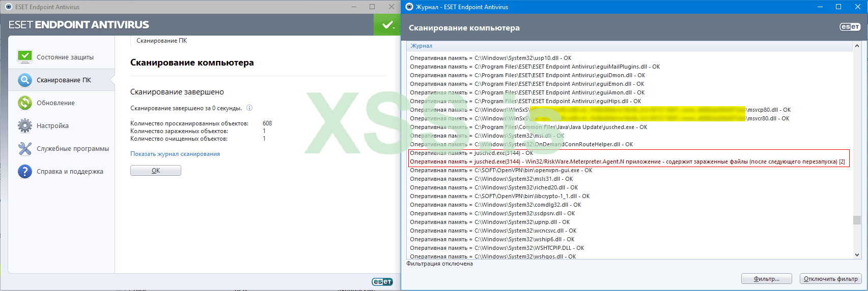Click the OK button

(156, 171)
